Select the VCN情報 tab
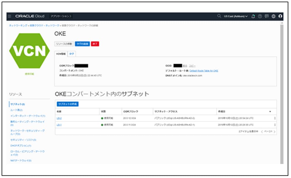The width and height of the screenshot is (291, 178). pos(60,54)
